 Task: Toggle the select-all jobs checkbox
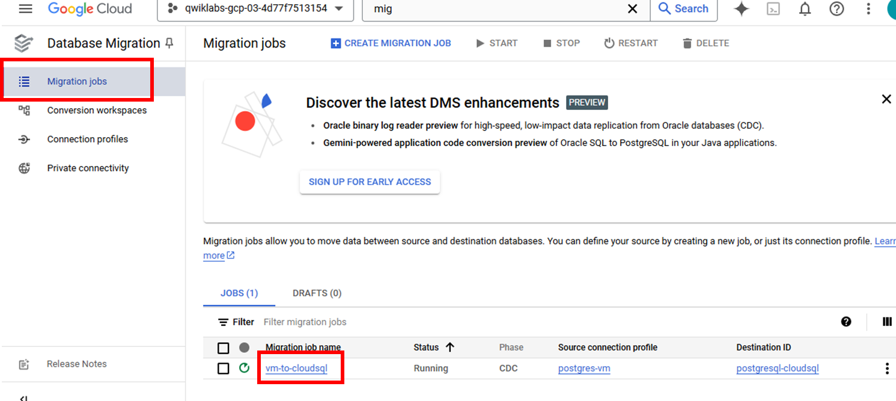[224, 348]
